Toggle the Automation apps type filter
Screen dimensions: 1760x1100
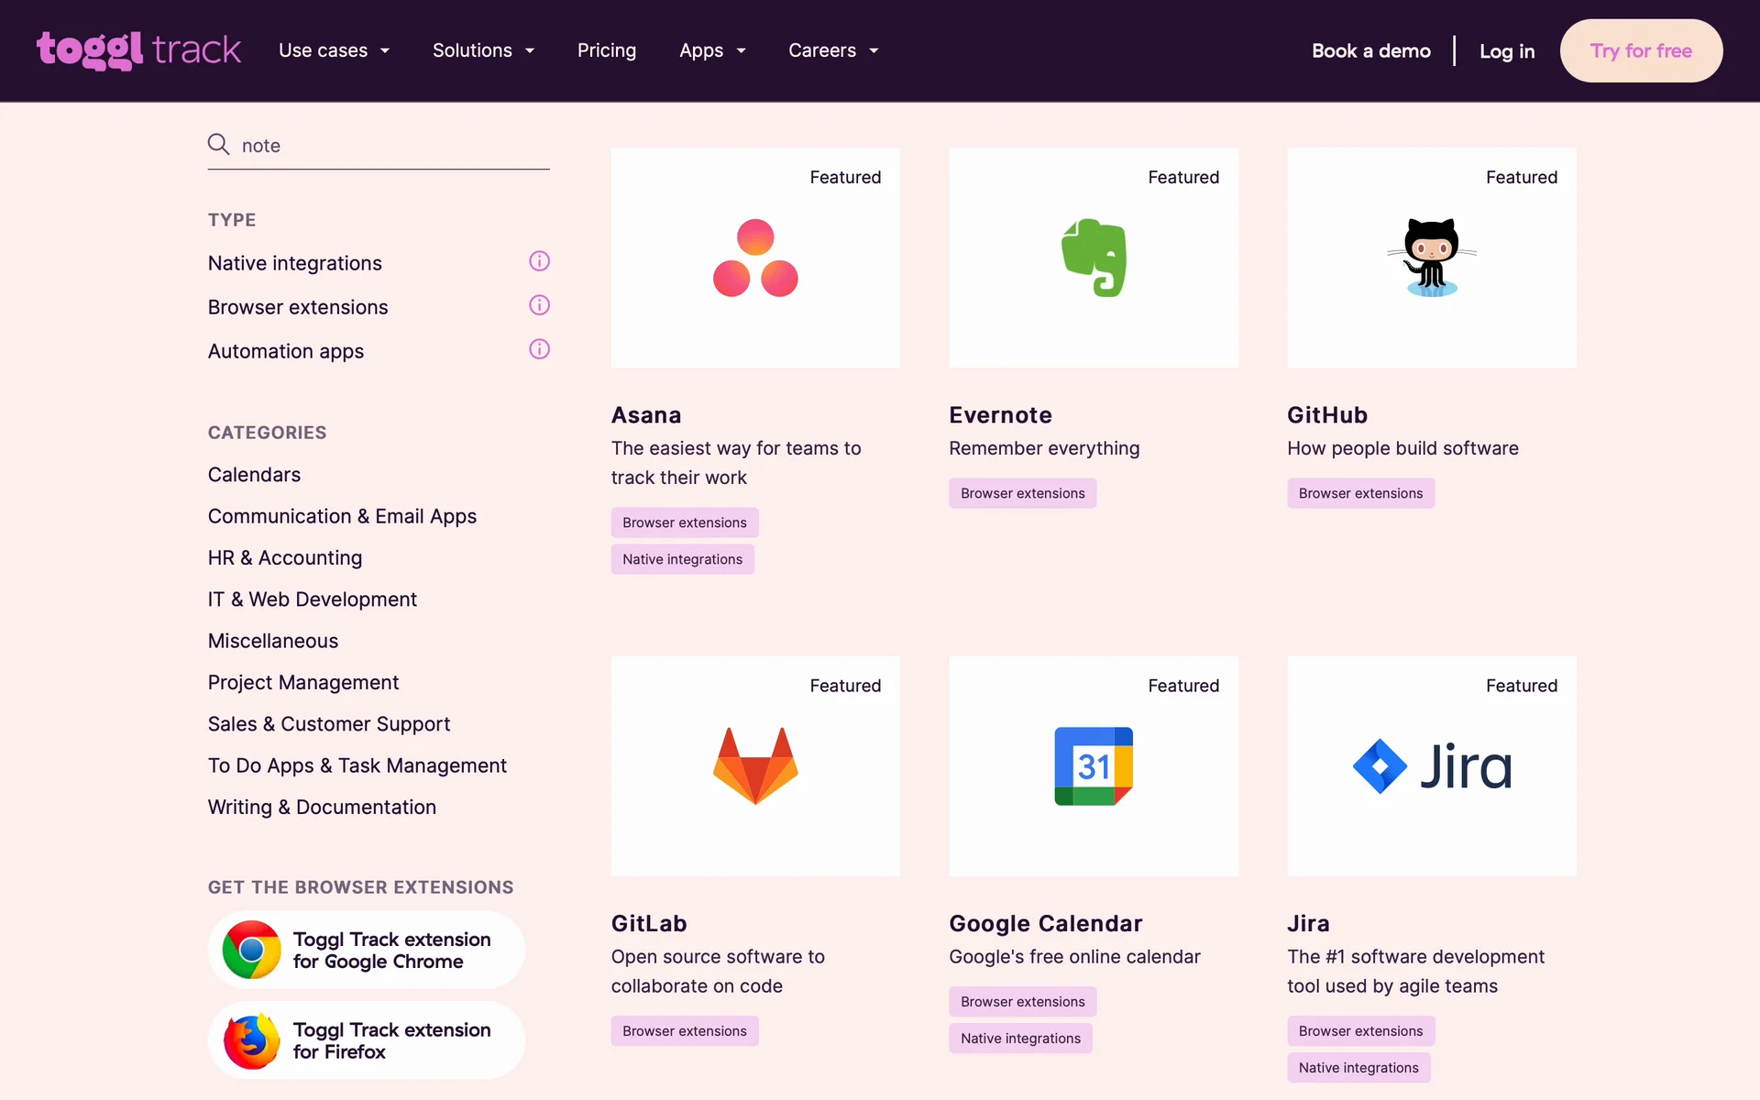(x=285, y=351)
